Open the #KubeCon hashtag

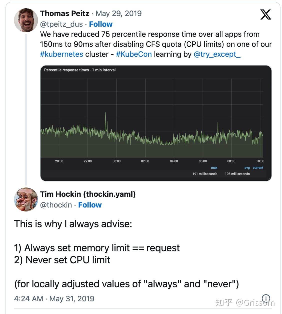click(134, 54)
